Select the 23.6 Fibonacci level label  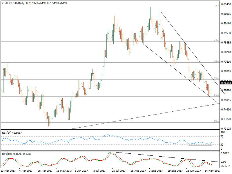(x=216, y=40)
